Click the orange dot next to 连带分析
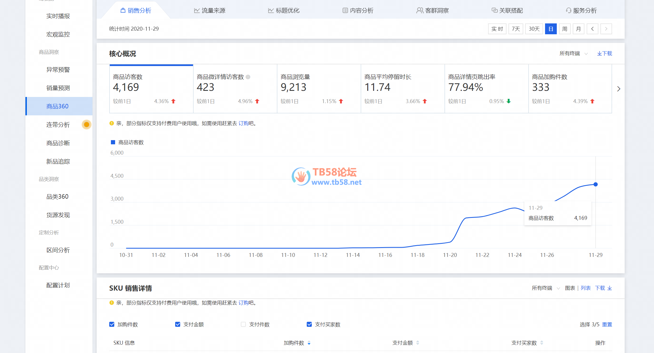The width and height of the screenshot is (654, 353). pos(87,125)
